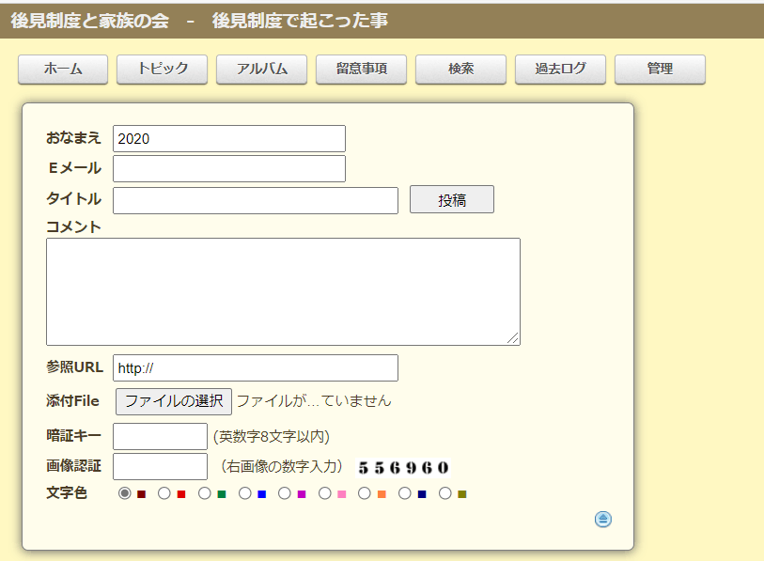This screenshot has height=561, width=764.
Task: Click the おなまえ name field containing 2020
Action: click(x=229, y=138)
